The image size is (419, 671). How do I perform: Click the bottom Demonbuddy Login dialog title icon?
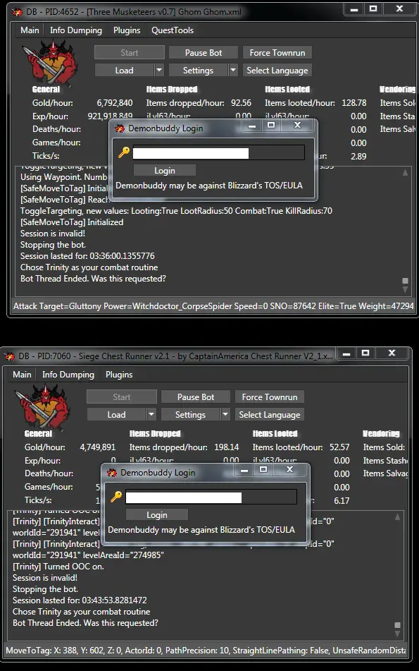click(112, 473)
